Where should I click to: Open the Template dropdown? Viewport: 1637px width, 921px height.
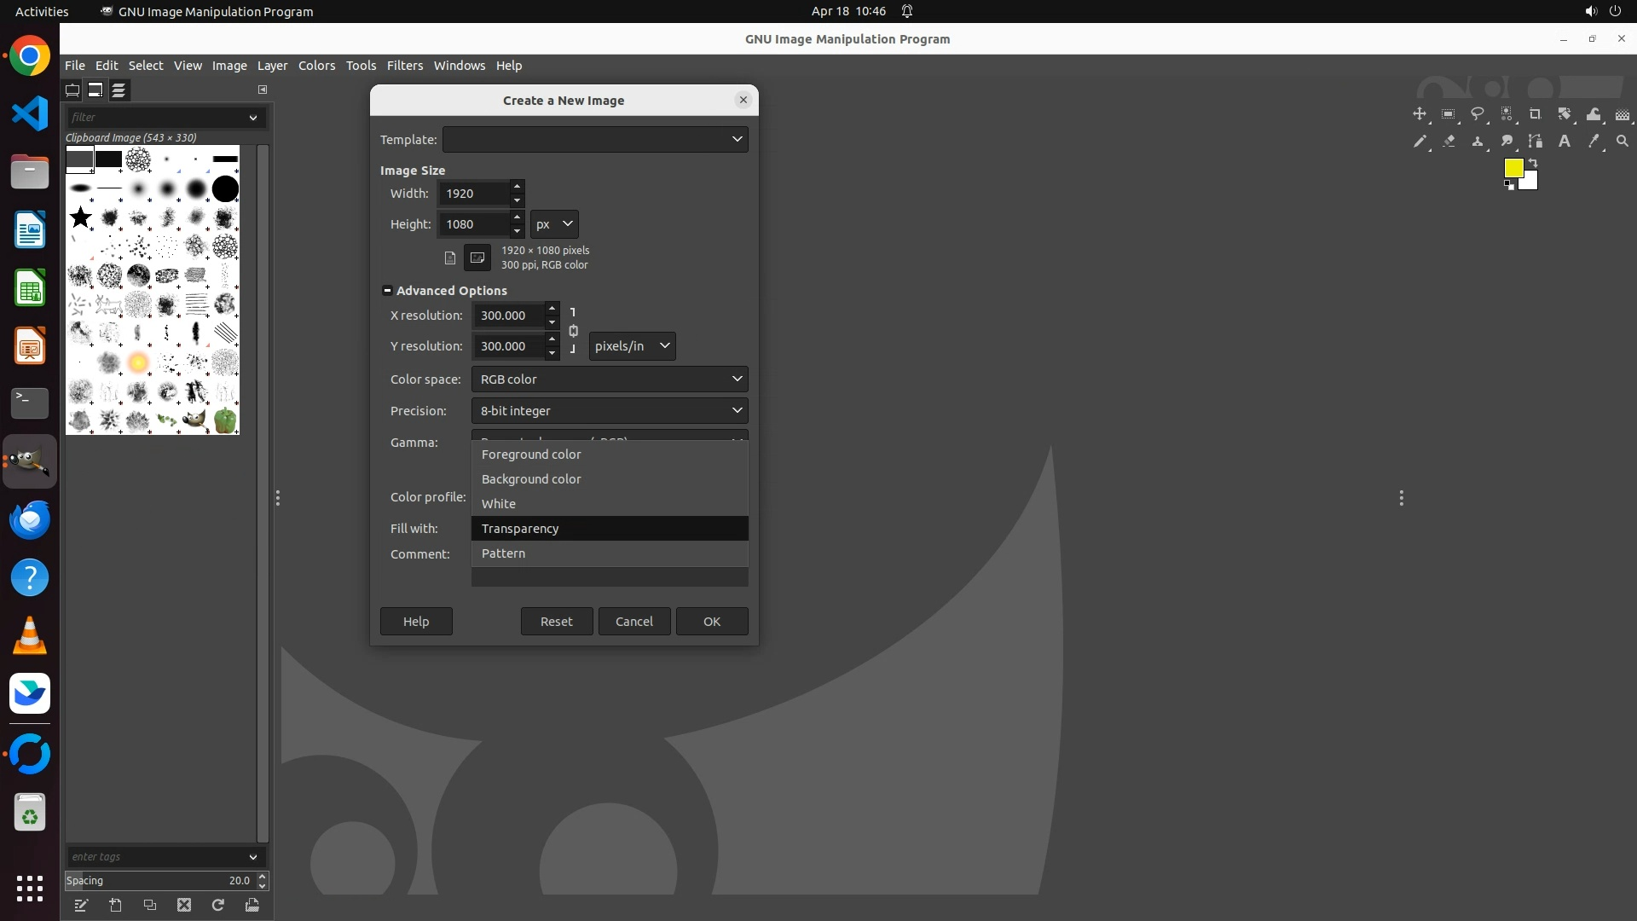coord(595,139)
